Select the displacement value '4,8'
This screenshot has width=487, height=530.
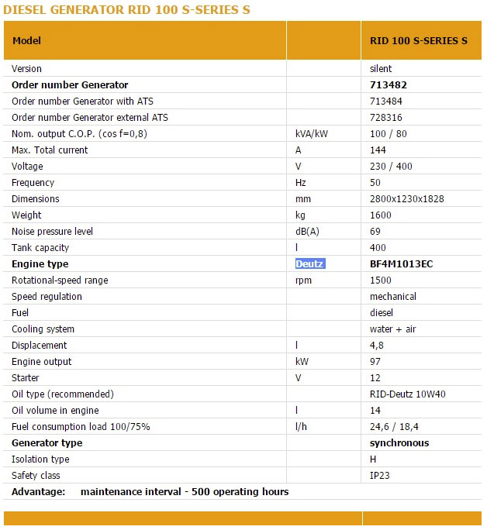point(377,345)
